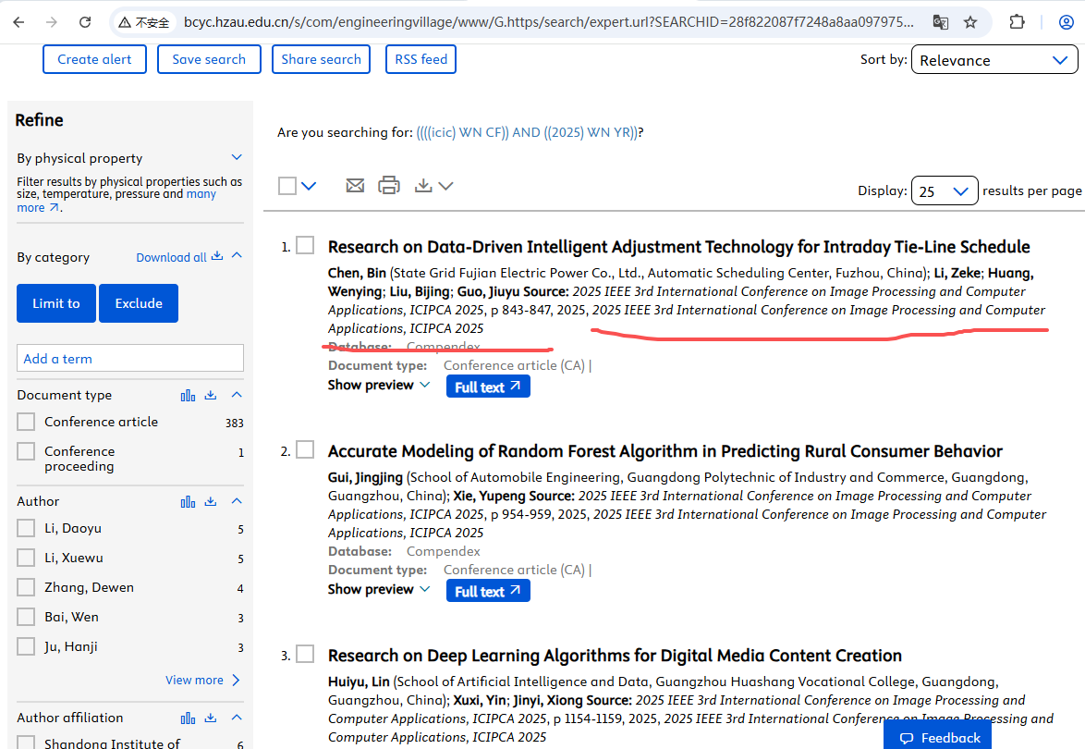This screenshot has width=1085, height=749.
Task: Open Full text for second result
Action: point(488,591)
